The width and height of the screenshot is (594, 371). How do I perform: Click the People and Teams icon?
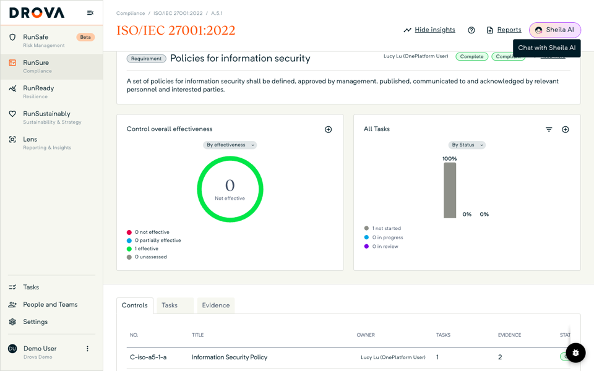[12, 304]
